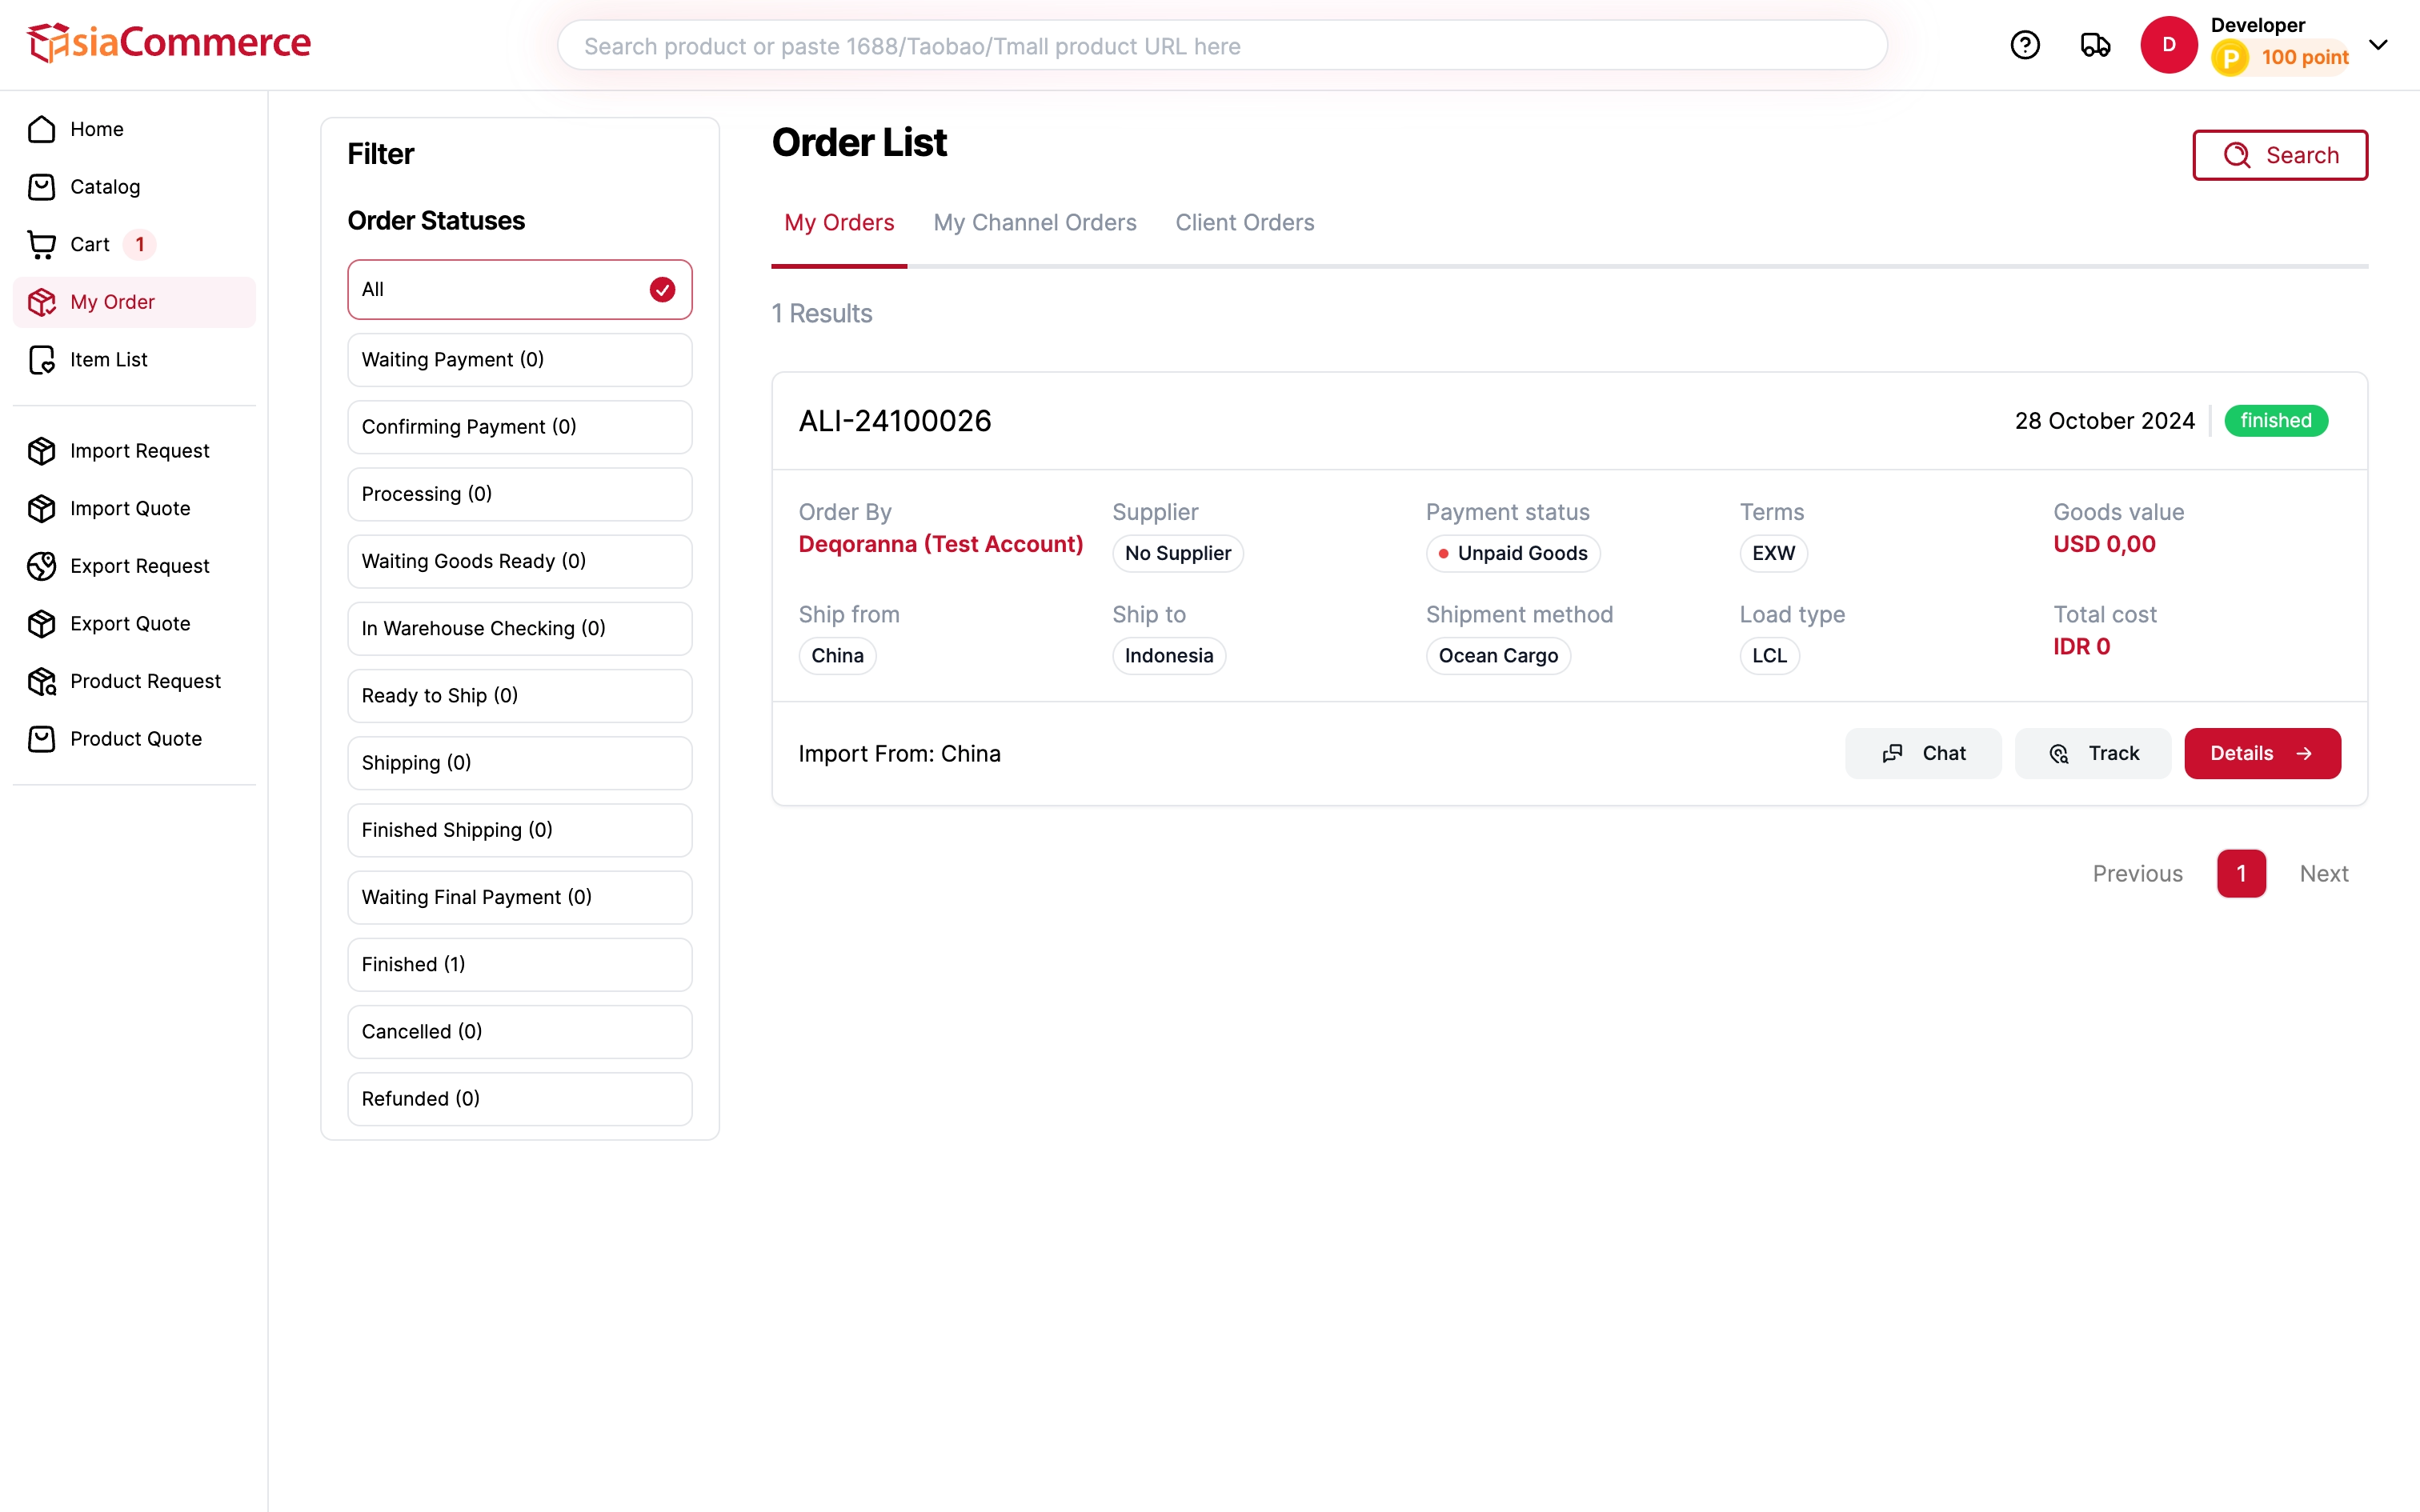Filter by Waiting Payment (0)

click(x=519, y=359)
